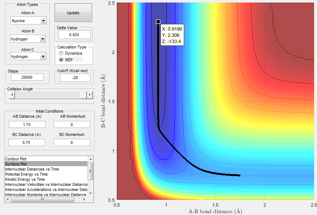Open the Atom C hydrogen dropdown
The height and width of the screenshot is (215, 317).
pos(28,56)
